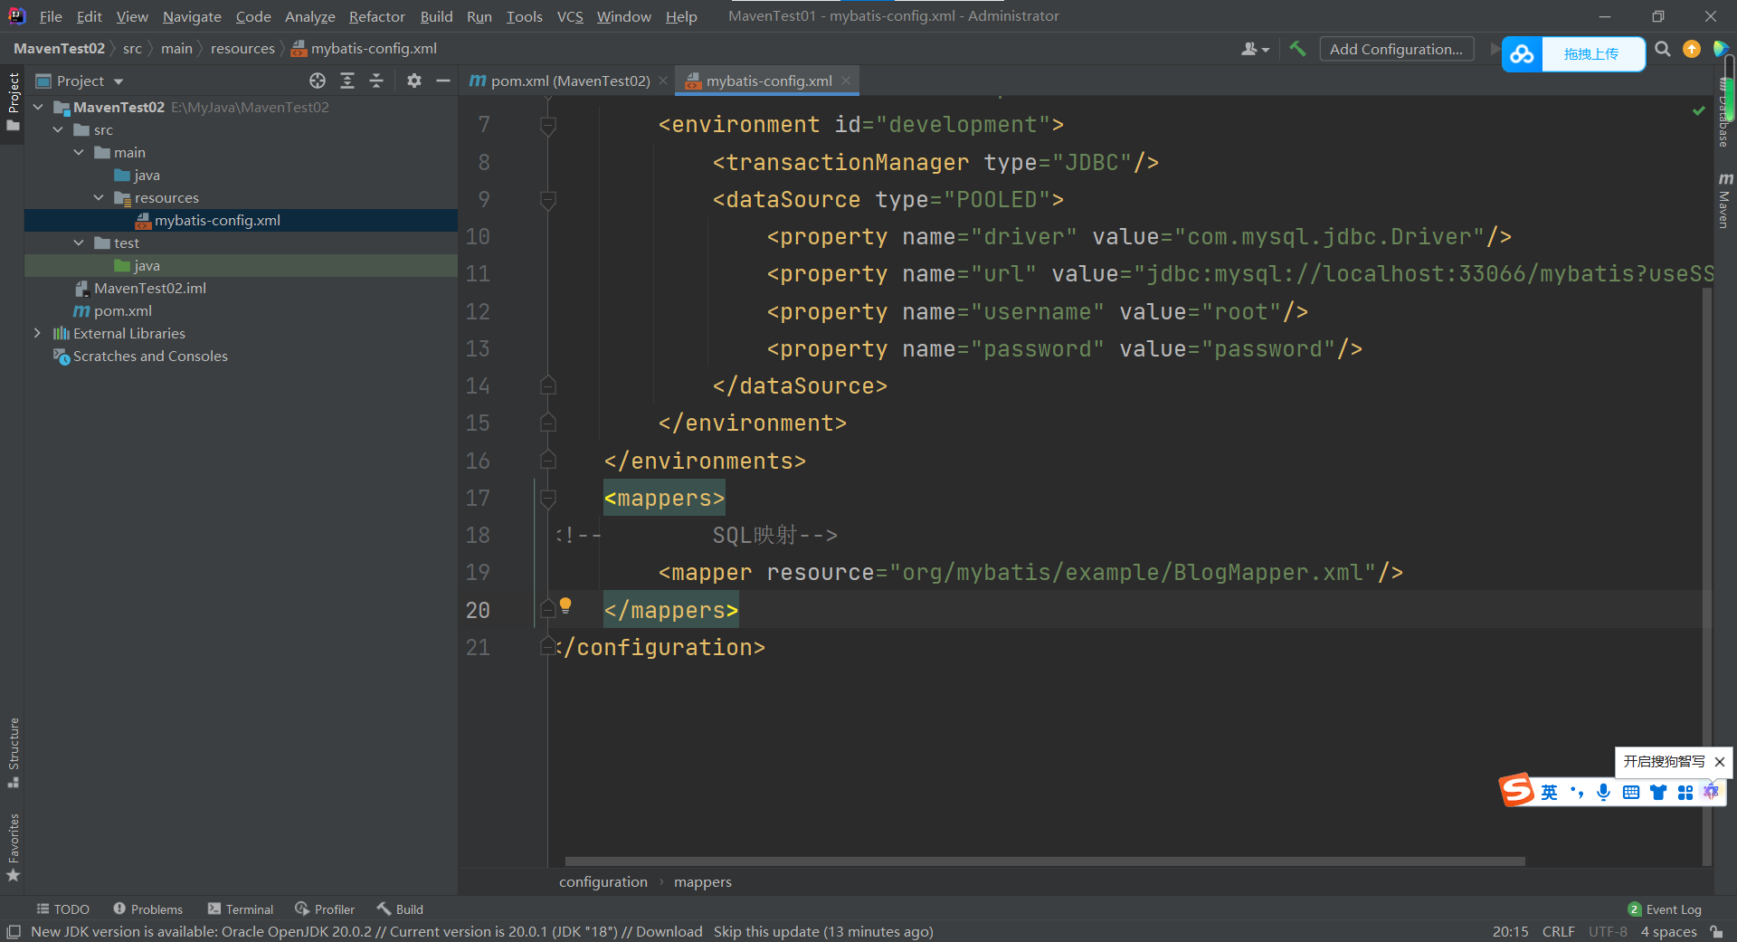The image size is (1737, 942).
Task: Collapse the src folder
Action: [x=58, y=129]
